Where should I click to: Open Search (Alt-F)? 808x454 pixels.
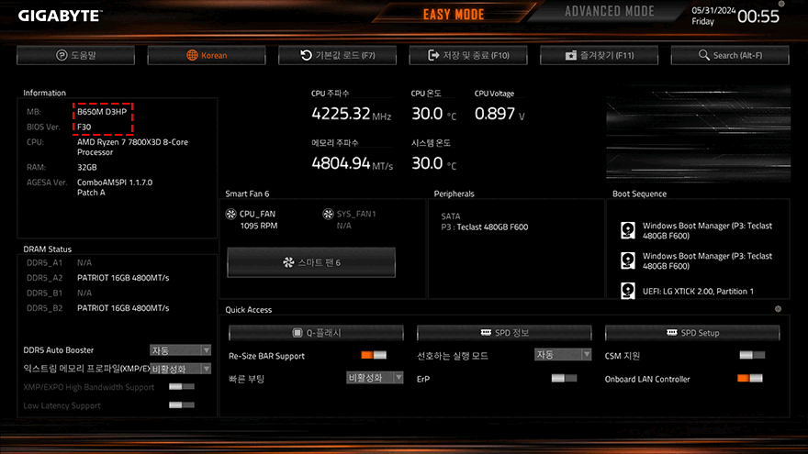[x=730, y=55]
